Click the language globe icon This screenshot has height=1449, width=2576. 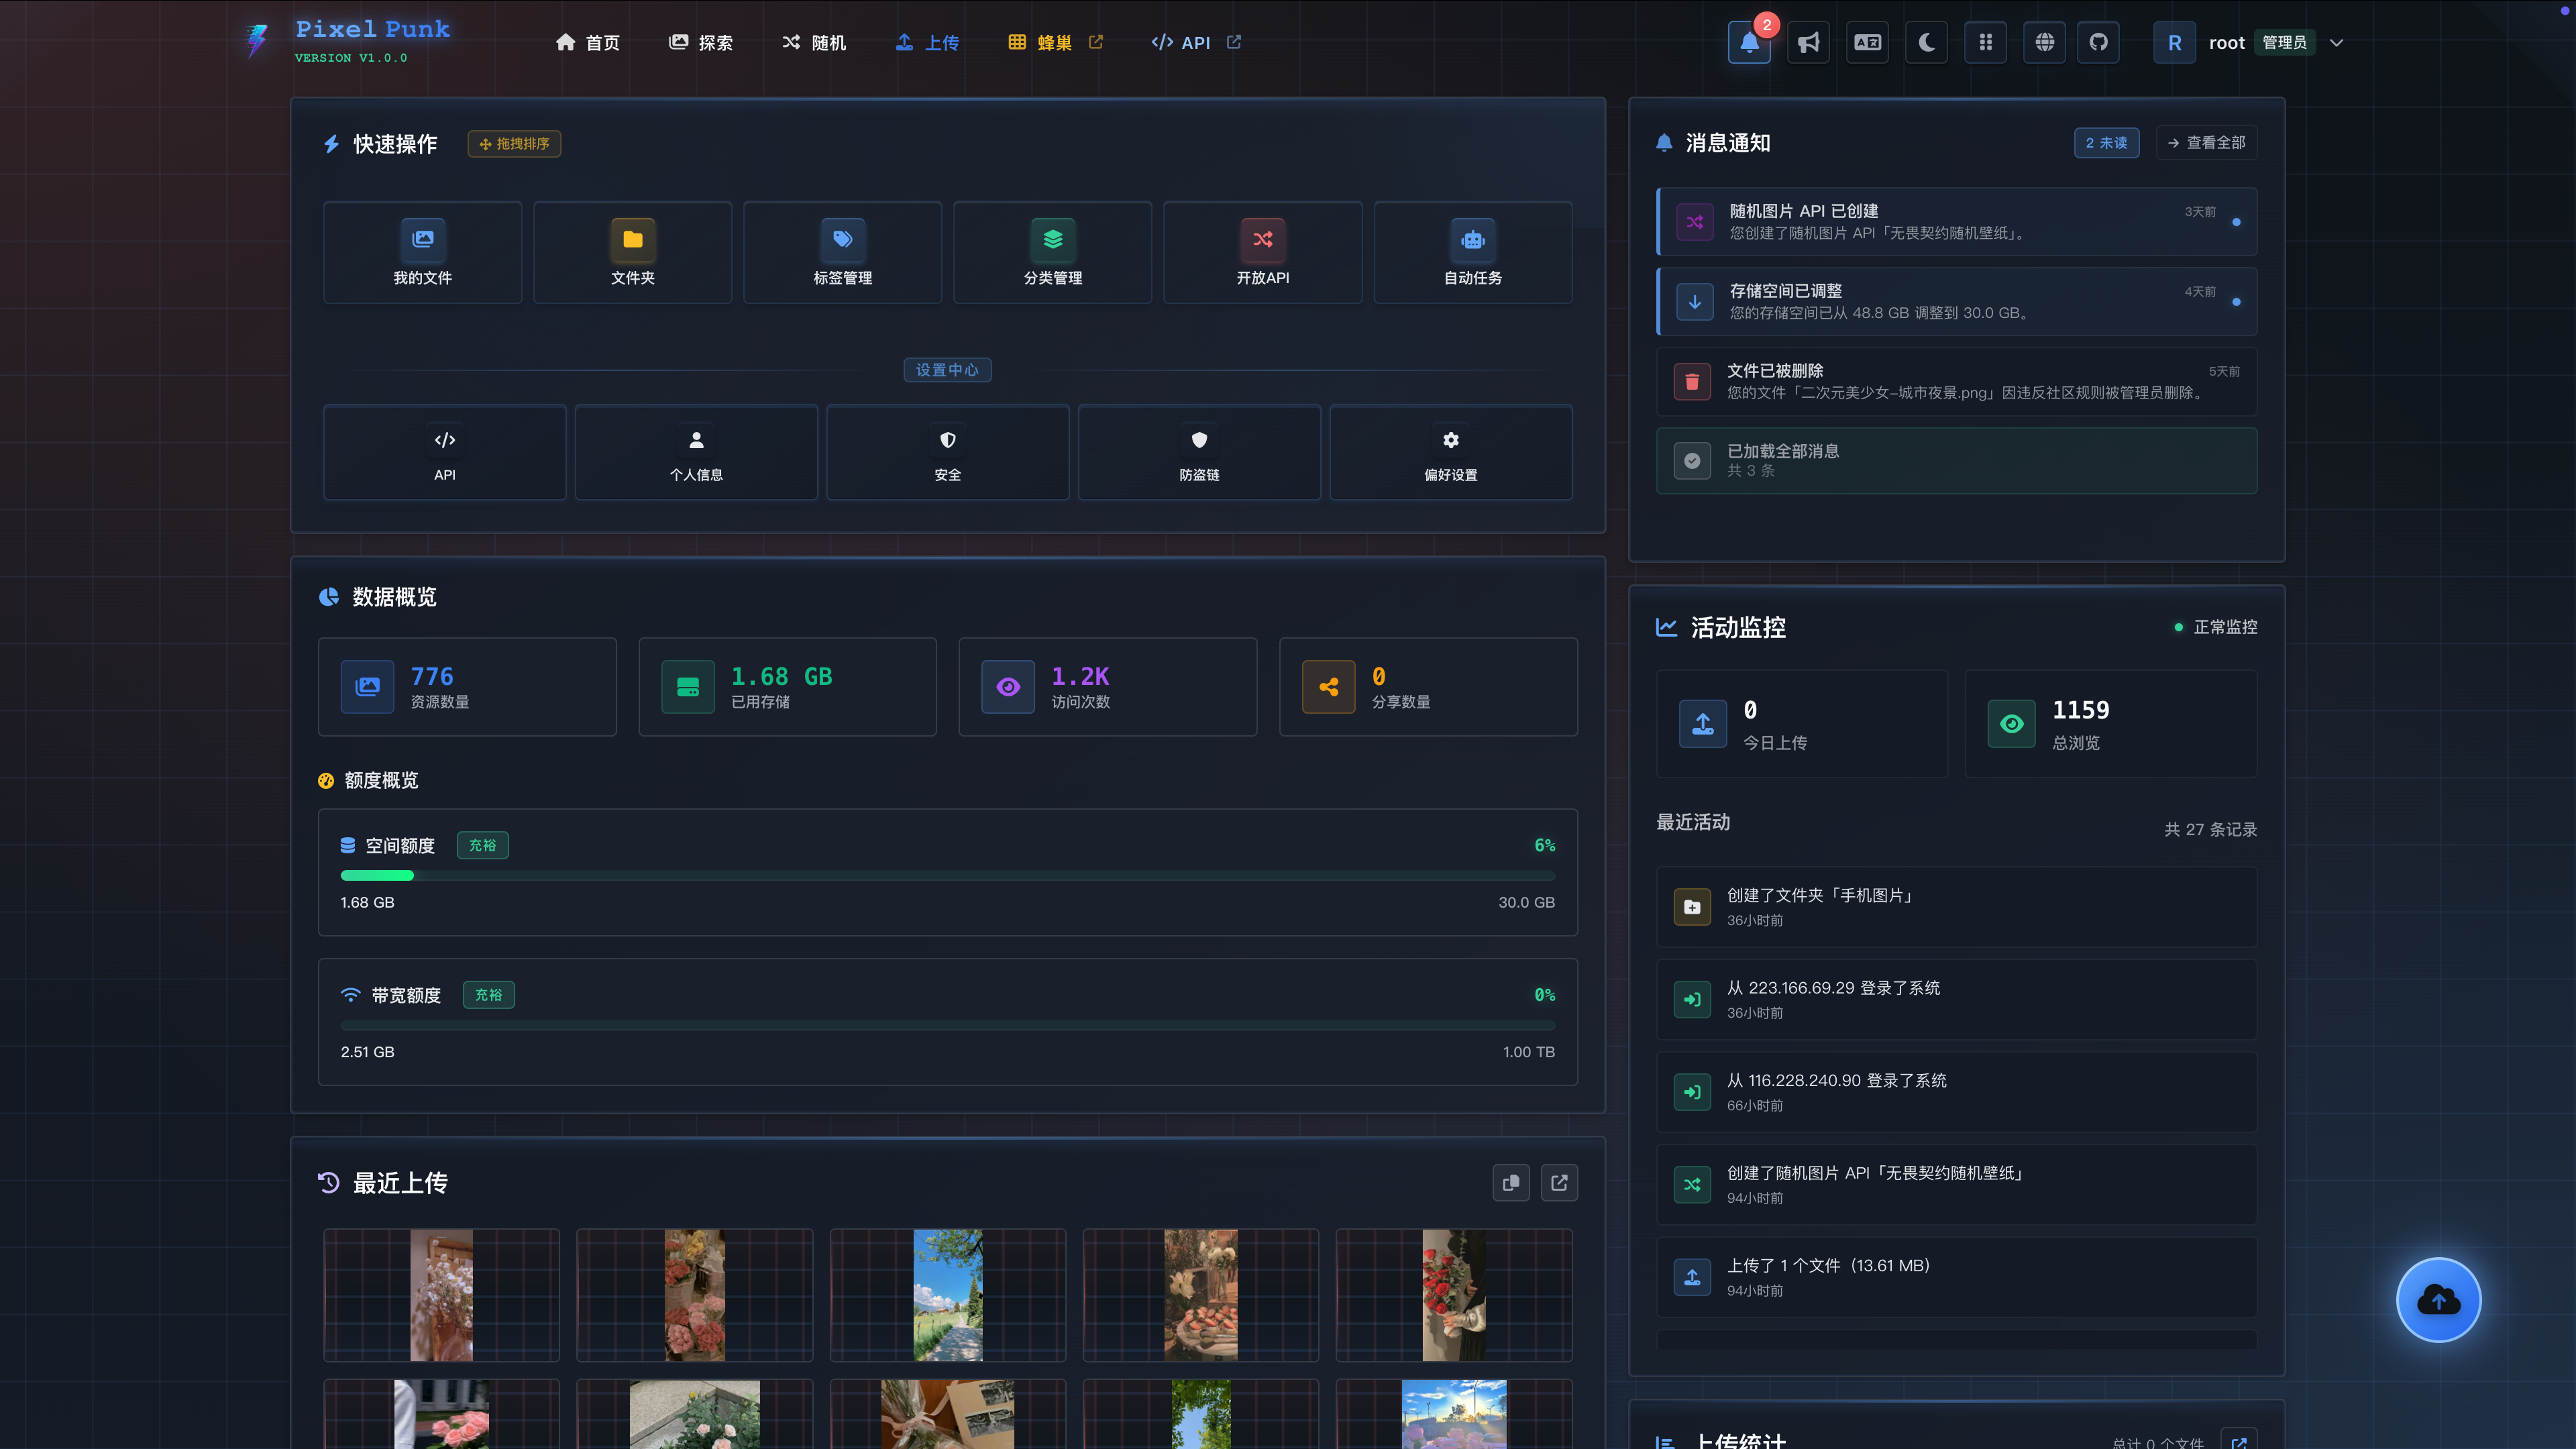[x=2044, y=43]
